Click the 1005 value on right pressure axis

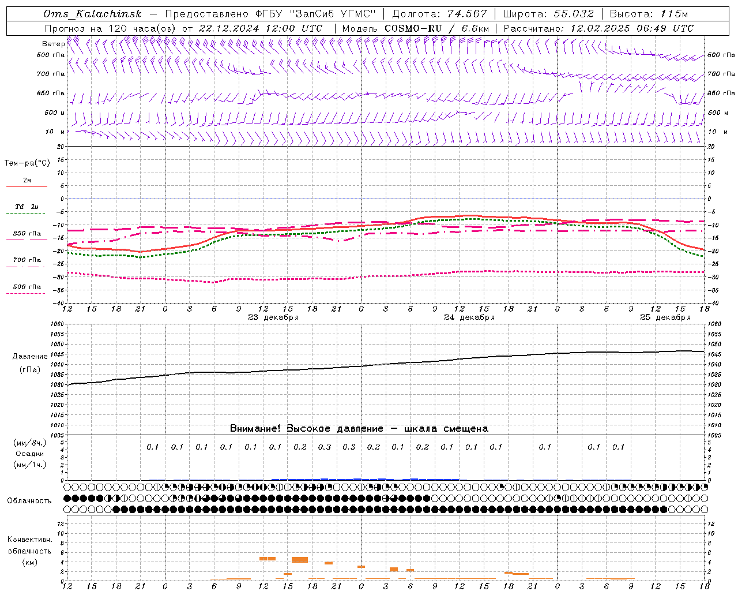click(x=714, y=435)
